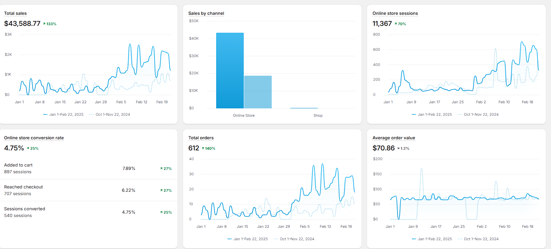The width and height of the screenshot is (551, 249).
Task: Click the 707 sessions text
Action: pos(18,194)
